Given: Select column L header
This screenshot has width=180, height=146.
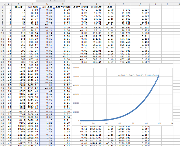Looking at the screenshot, I should pos(168,4).
